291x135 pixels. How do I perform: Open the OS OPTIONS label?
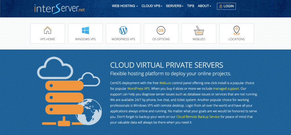(x=161, y=39)
